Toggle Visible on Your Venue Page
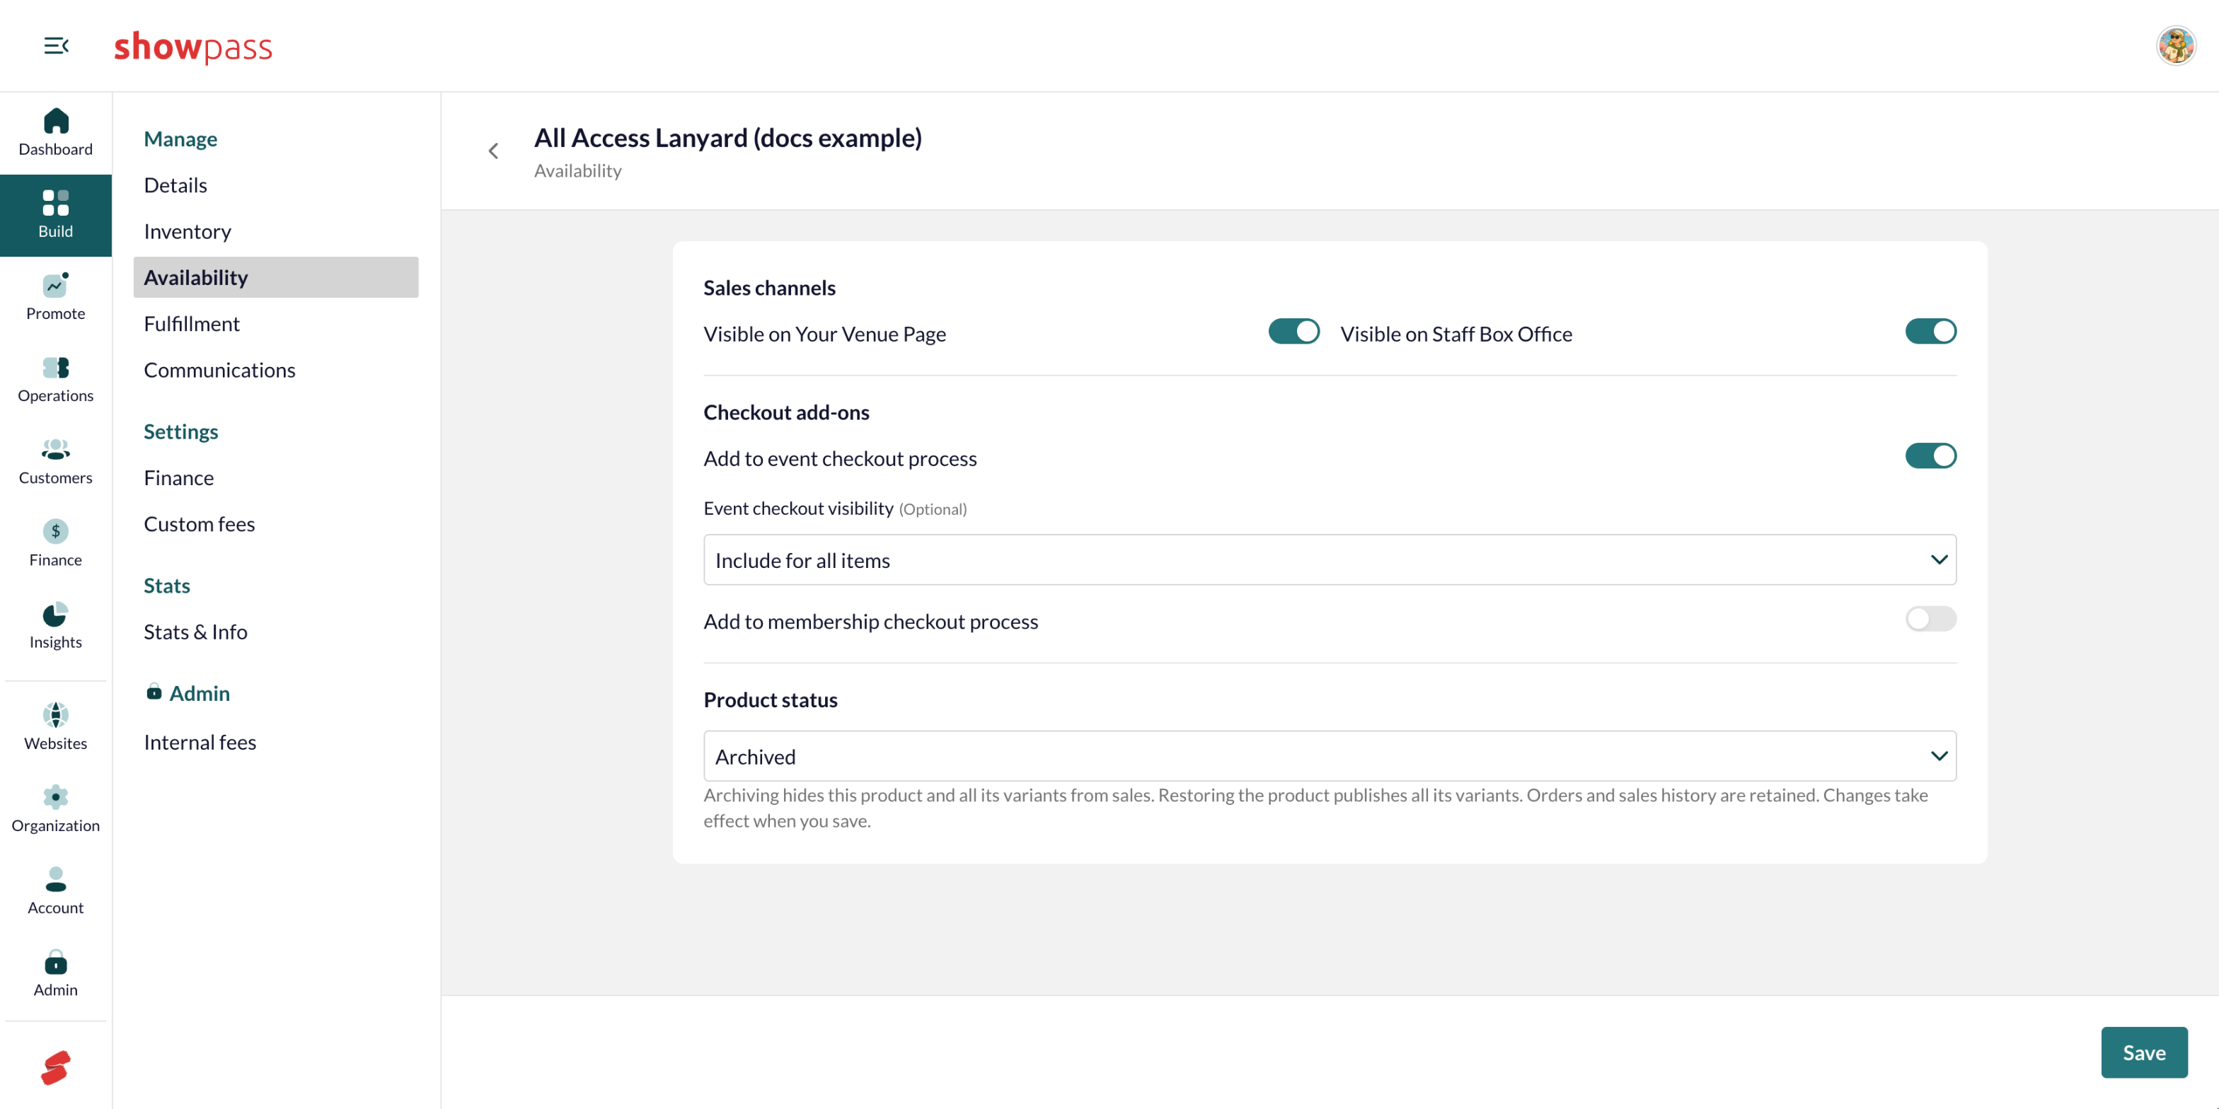This screenshot has width=2219, height=1109. [x=1294, y=332]
